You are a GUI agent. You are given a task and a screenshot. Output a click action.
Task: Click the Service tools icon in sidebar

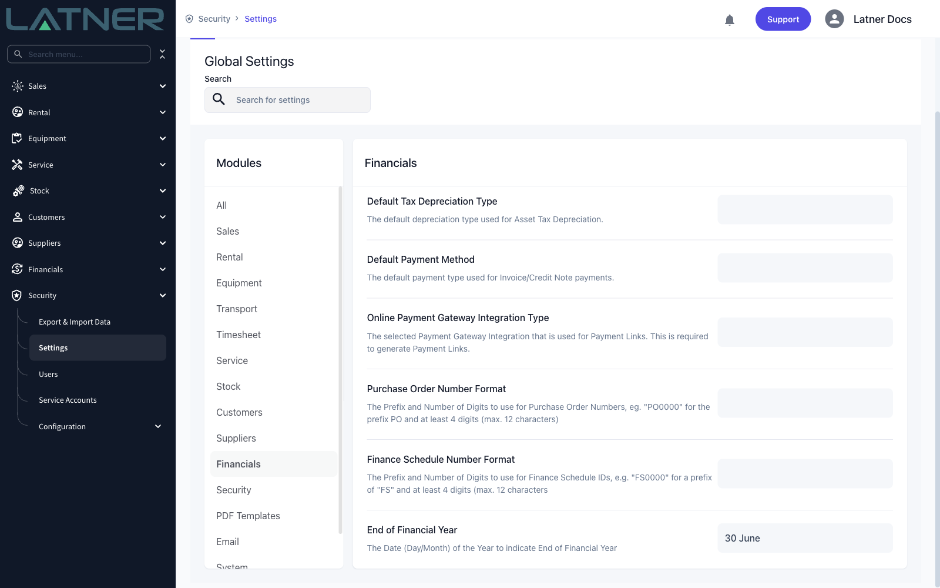[x=17, y=165]
